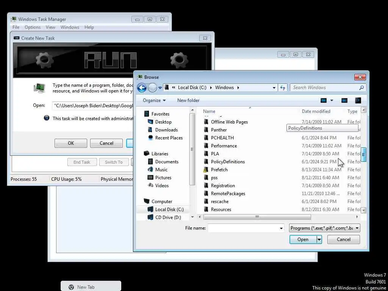Sort by the Type column header
The image size is (388, 291).
[x=353, y=111]
